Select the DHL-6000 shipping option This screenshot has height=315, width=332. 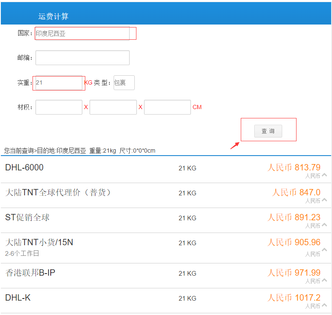point(24,168)
